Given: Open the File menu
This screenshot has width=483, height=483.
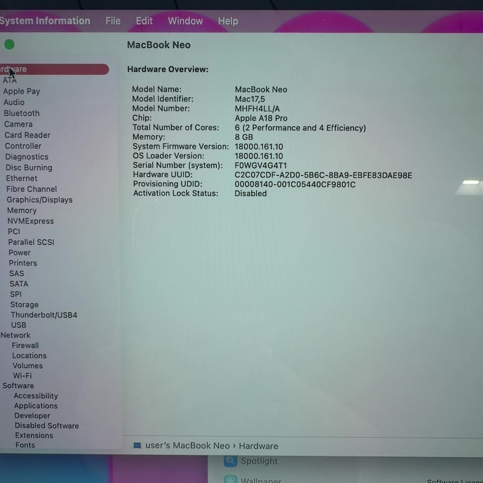Looking at the screenshot, I should coord(113,21).
